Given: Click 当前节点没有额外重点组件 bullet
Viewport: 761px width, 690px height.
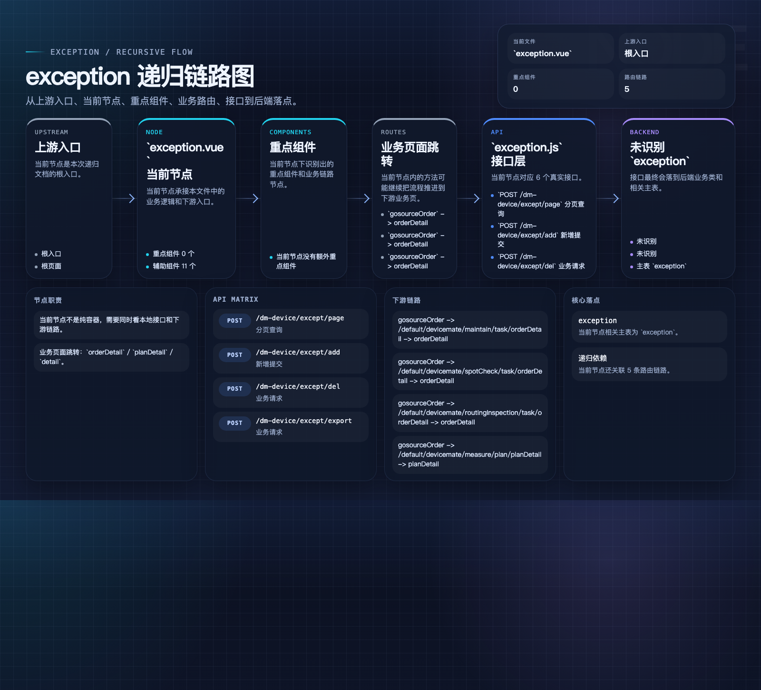Looking at the screenshot, I should (304, 261).
